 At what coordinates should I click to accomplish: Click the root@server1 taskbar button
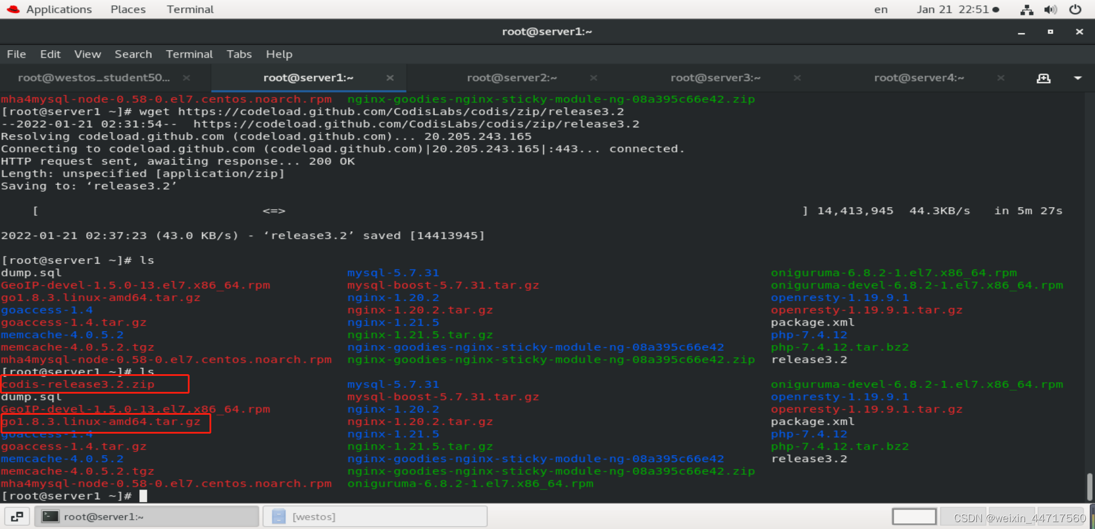(x=147, y=516)
